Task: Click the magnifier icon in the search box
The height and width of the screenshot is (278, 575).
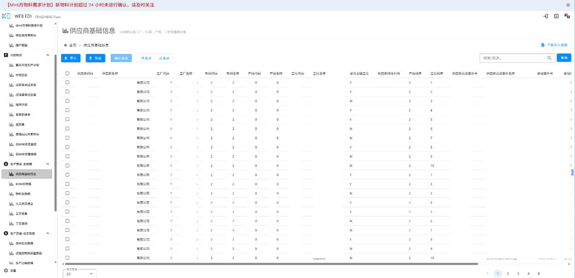Action: (549, 58)
